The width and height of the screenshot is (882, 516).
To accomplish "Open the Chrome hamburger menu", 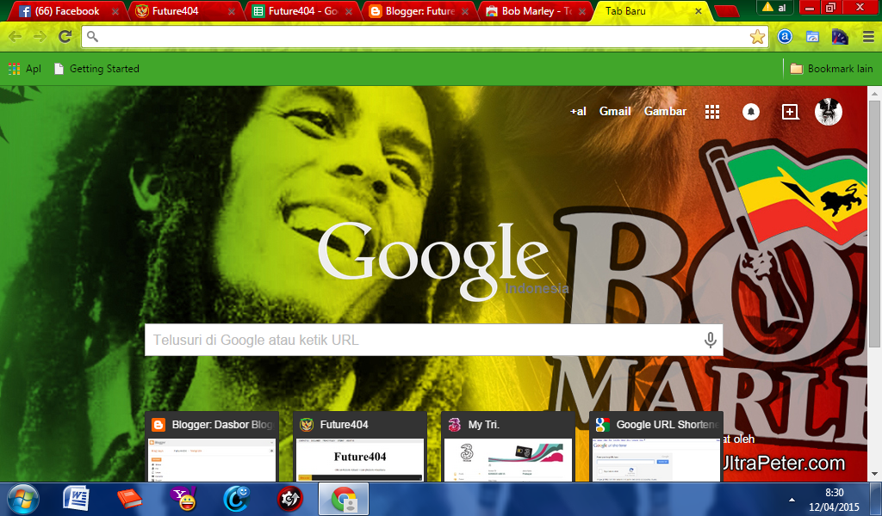I will click(x=868, y=37).
